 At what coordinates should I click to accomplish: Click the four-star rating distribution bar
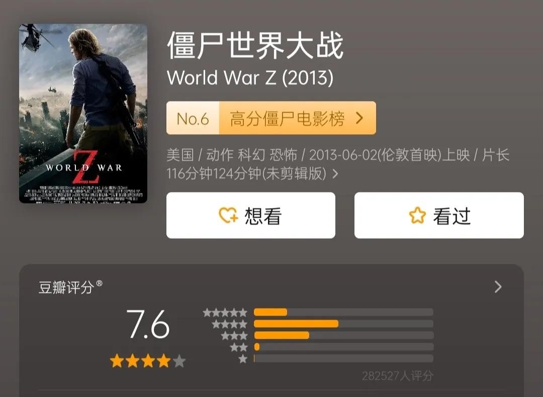coord(343,324)
